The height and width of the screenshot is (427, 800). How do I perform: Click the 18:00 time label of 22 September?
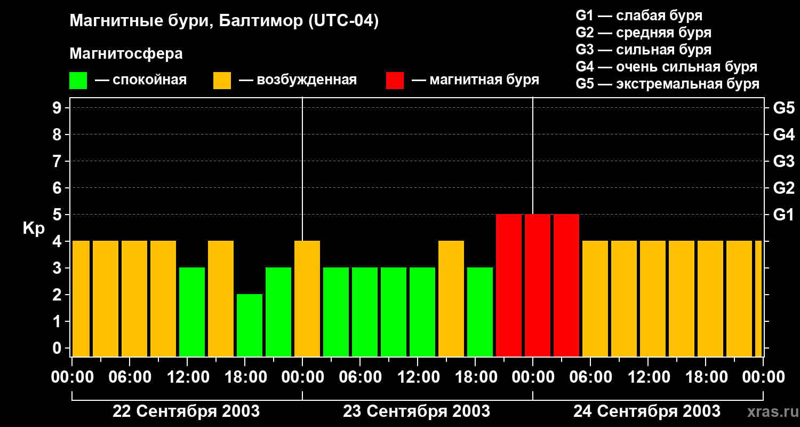point(245,377)
